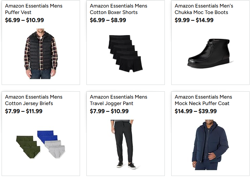Open the Travel Jogger Pant title link

(119, 100)
